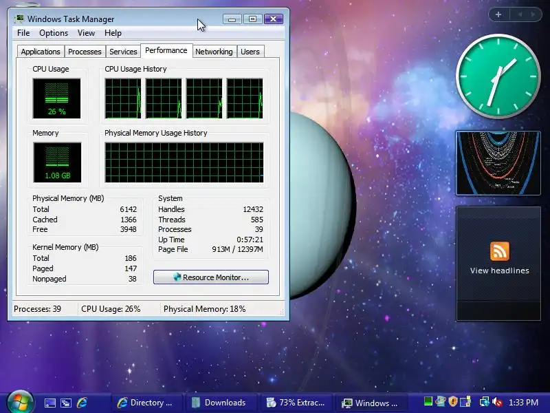Maximize the Task Manager window
This screenshot has width=550, height=413.
click(252, 19)
